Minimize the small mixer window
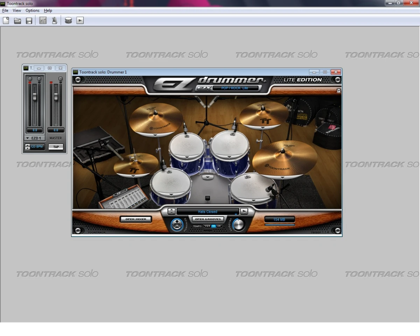This screenshot has height=336, width=420. 39,68
